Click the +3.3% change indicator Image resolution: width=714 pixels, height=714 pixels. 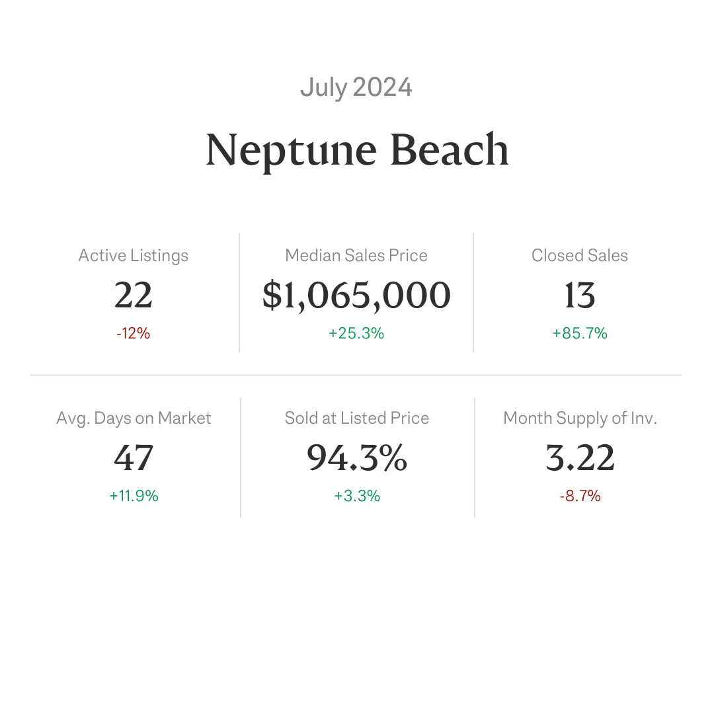pyautogui.click(x=357, y=496)
